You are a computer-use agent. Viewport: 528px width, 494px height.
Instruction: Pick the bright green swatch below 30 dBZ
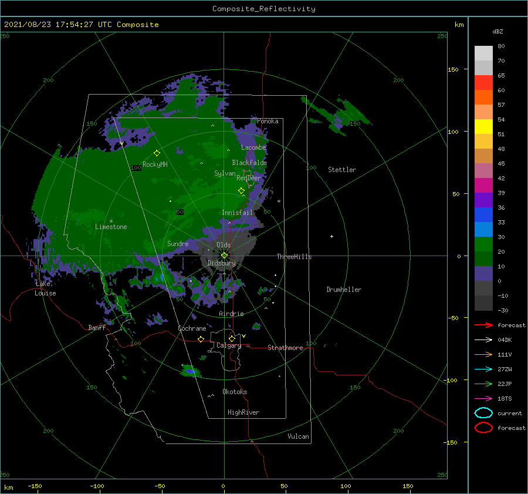483,244
